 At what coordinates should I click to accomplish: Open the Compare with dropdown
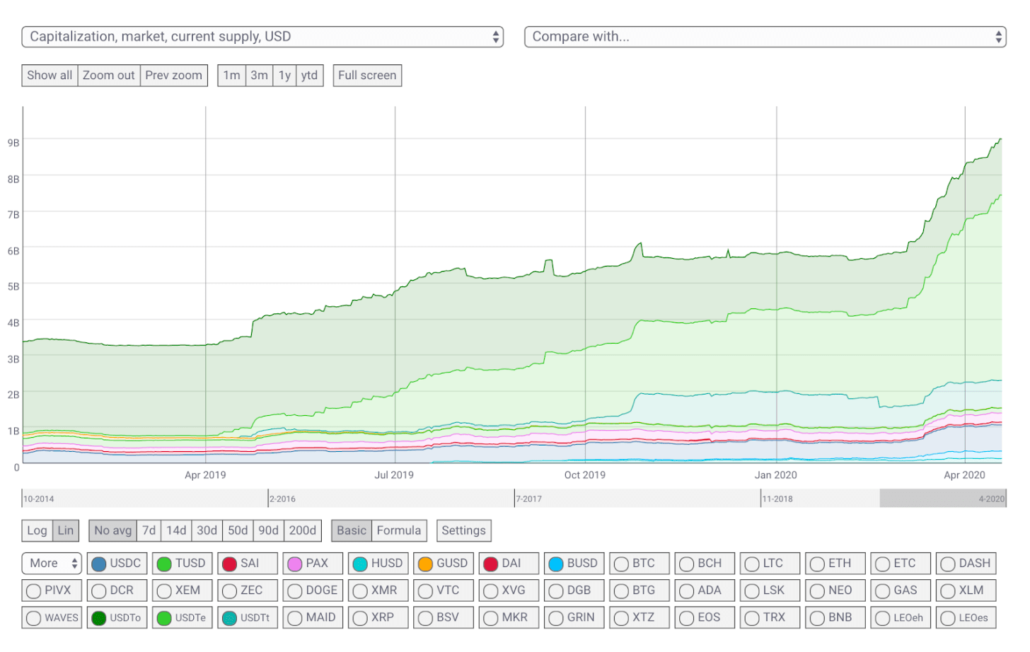click(765, 37)
